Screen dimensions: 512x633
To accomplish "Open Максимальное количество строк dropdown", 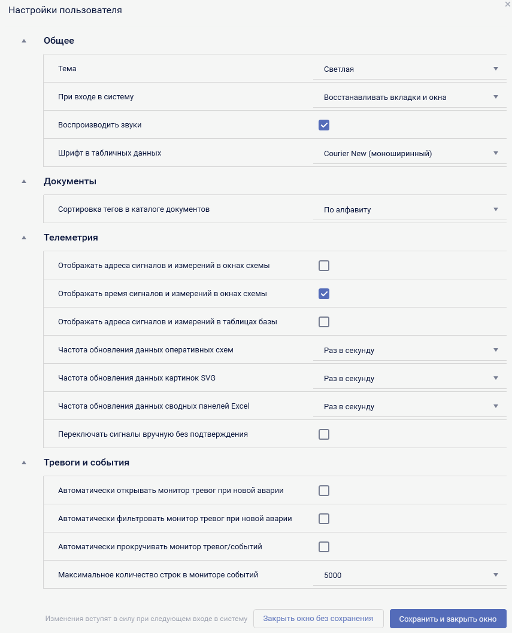I will pyautogui.click(x=410, y=575).
